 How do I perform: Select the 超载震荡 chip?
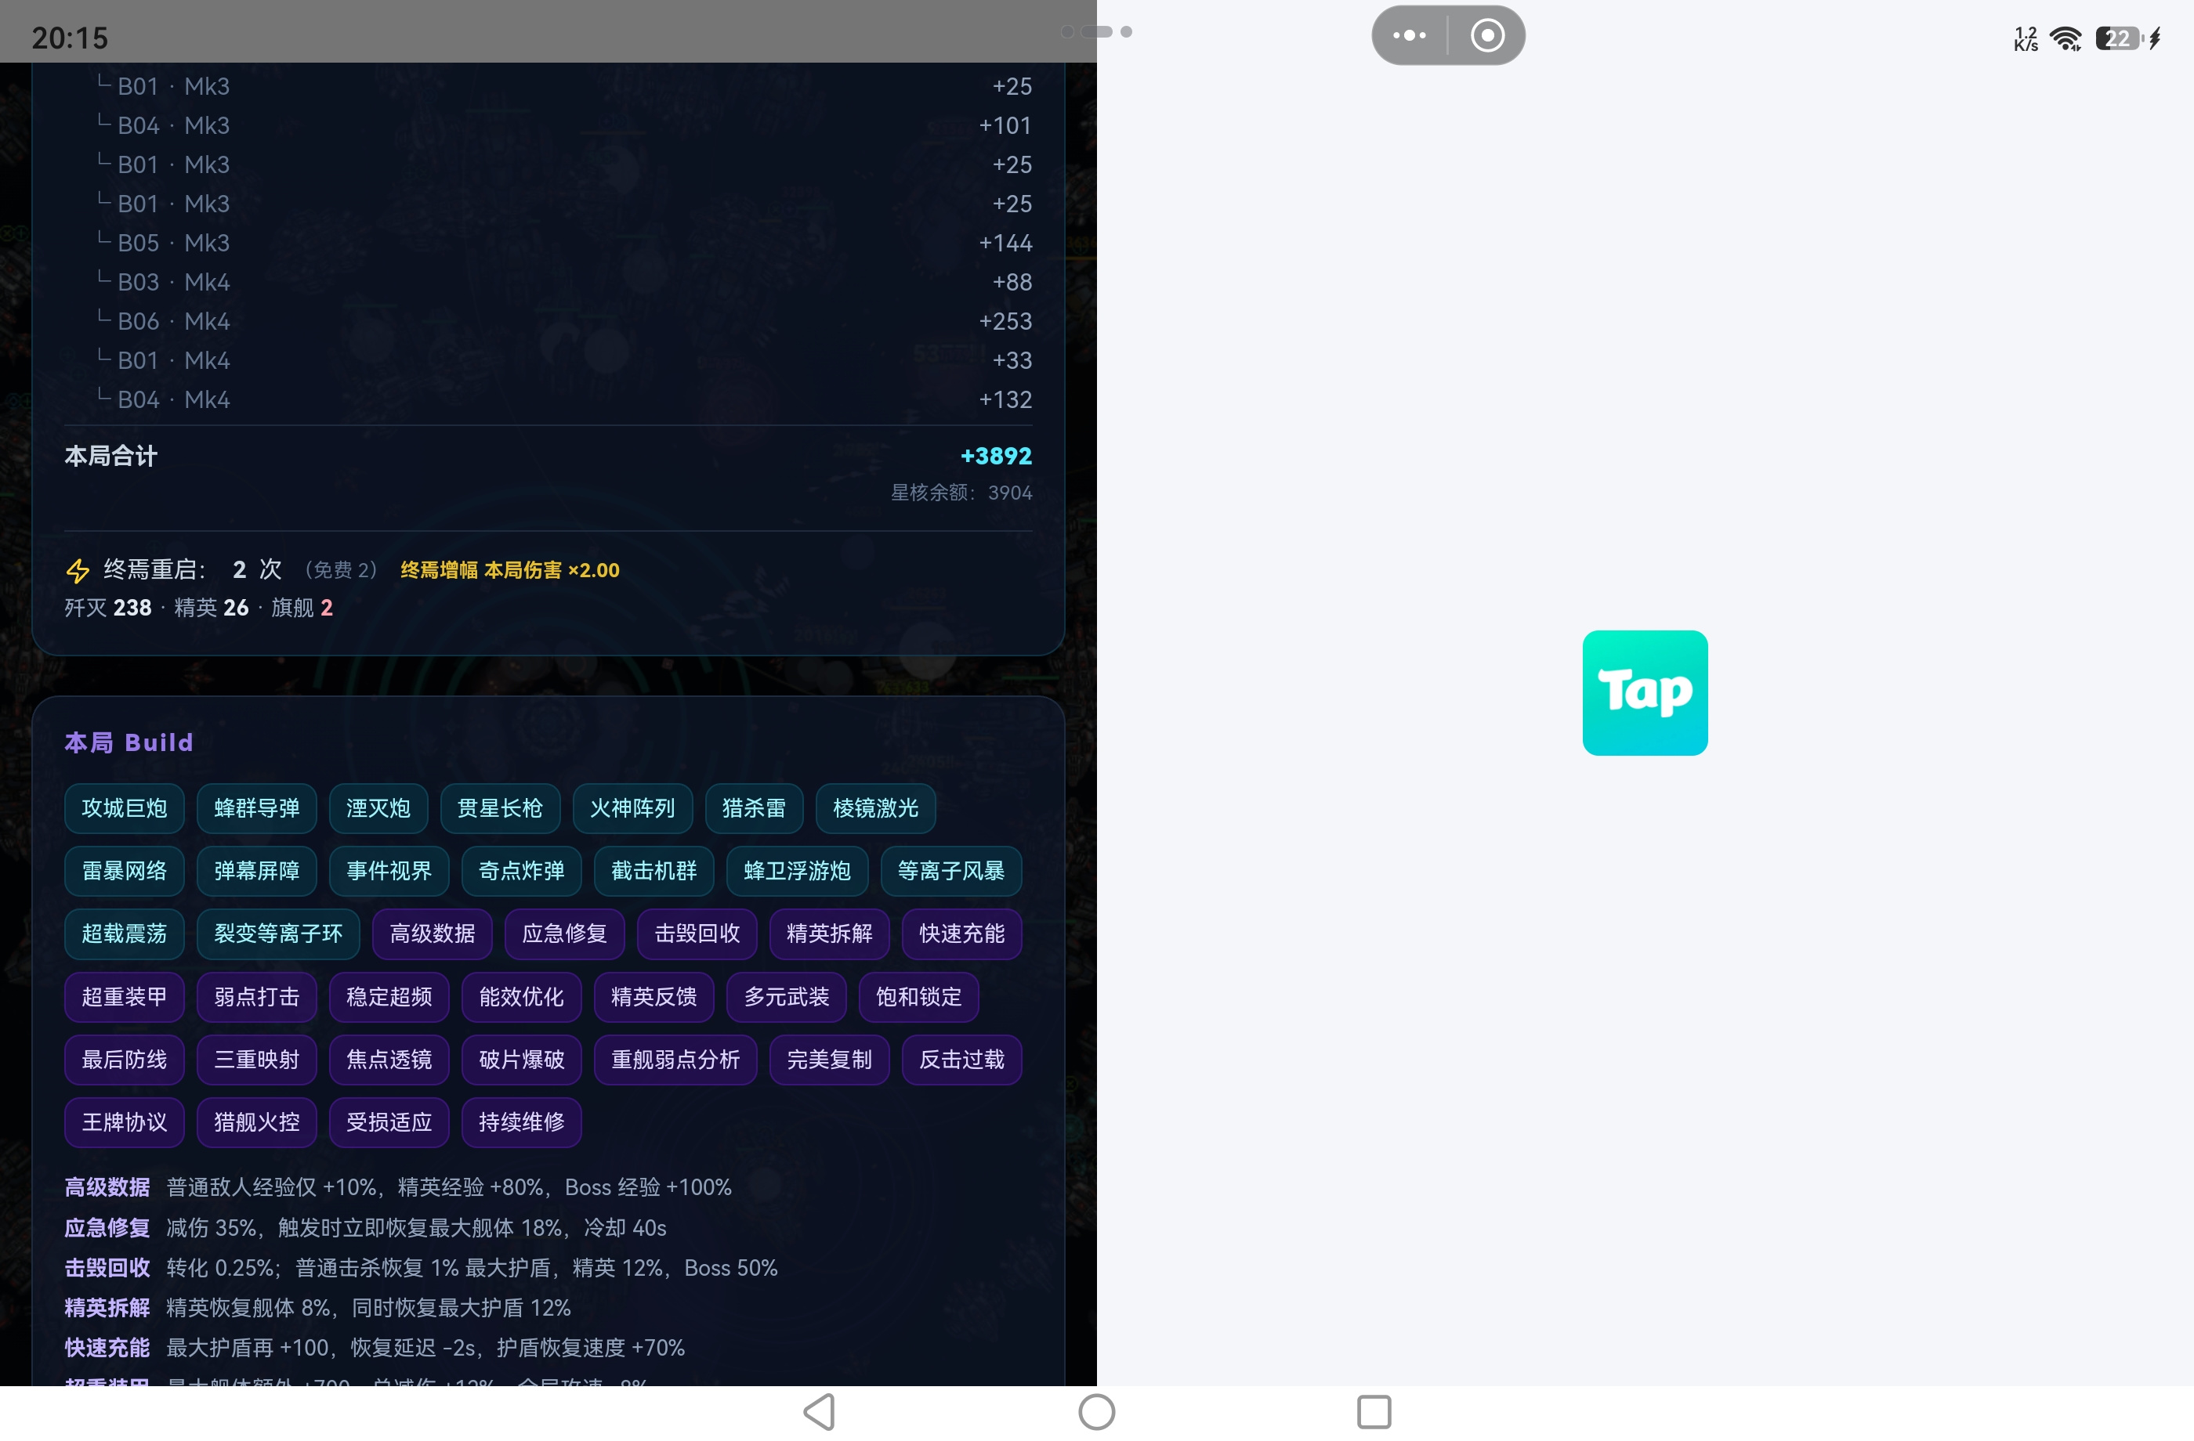pyautogui.click(x=125, y=934)
